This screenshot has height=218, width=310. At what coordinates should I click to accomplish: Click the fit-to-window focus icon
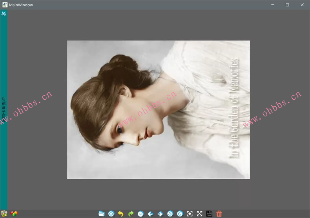(x=190, y=214)
